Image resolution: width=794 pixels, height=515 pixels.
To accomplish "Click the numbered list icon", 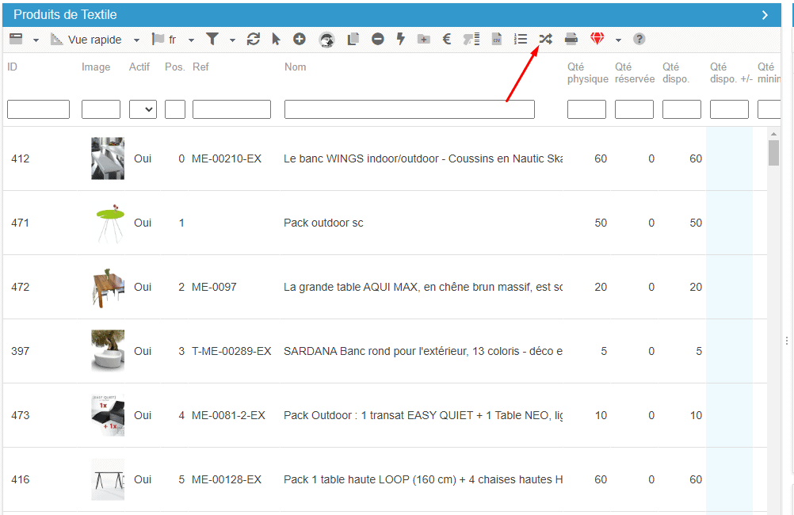I will (x=521, y=39).
